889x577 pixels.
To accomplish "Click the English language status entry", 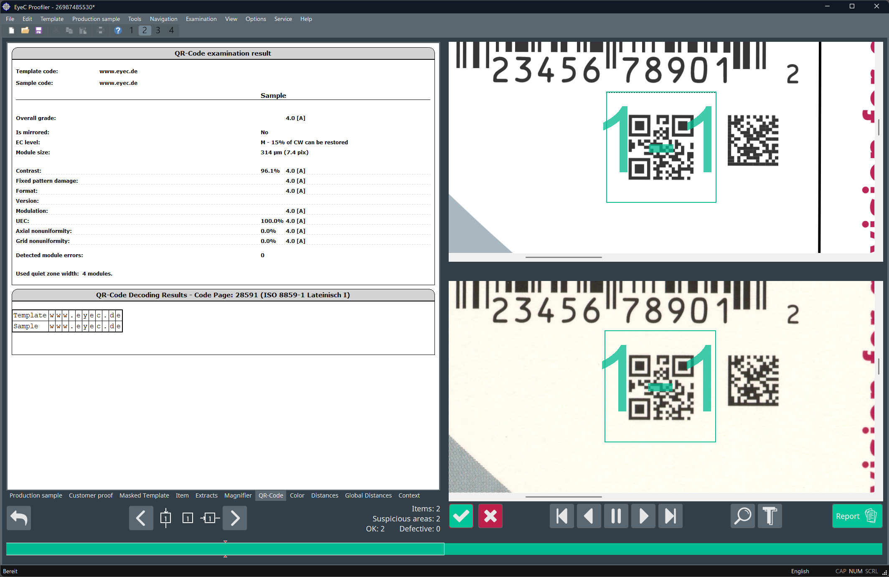I will tap(800, 571).
